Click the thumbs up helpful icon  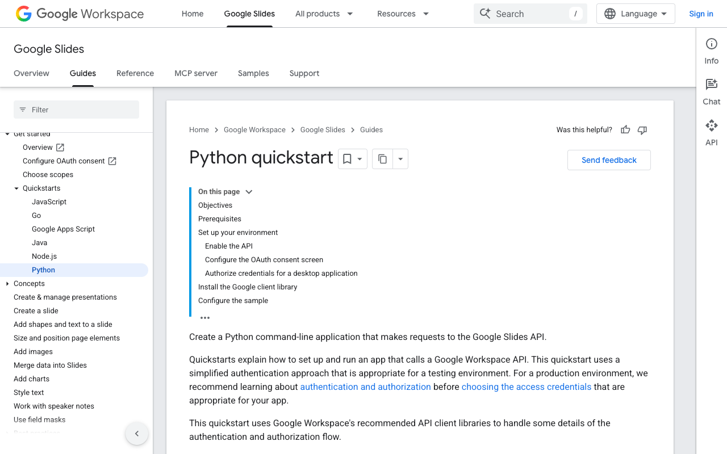click(625, 130)
